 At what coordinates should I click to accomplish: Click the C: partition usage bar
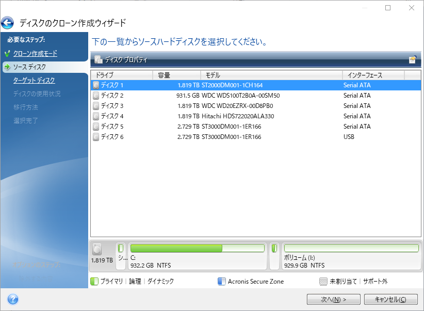(x=198, y=248)
